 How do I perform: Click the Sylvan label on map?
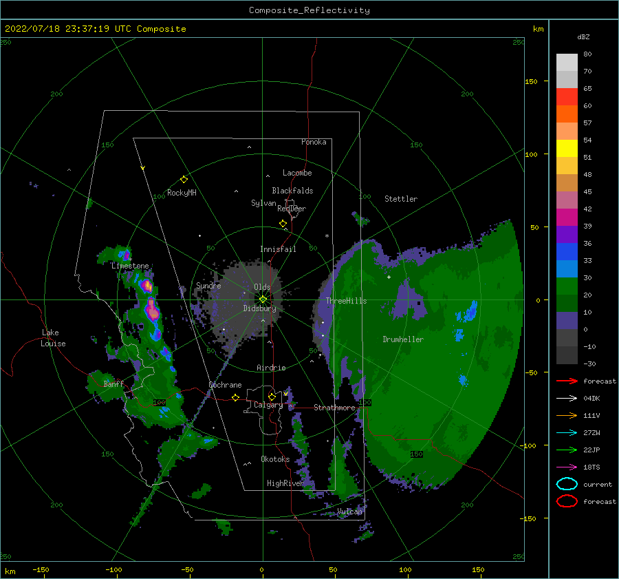click(x=263, y=203)
